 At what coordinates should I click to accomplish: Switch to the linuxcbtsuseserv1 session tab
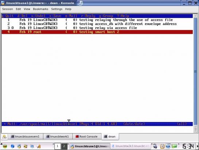coord(26,136)
